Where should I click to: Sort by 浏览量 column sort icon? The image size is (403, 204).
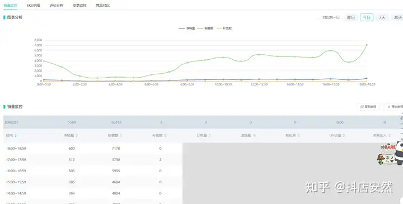coord(255,135)
